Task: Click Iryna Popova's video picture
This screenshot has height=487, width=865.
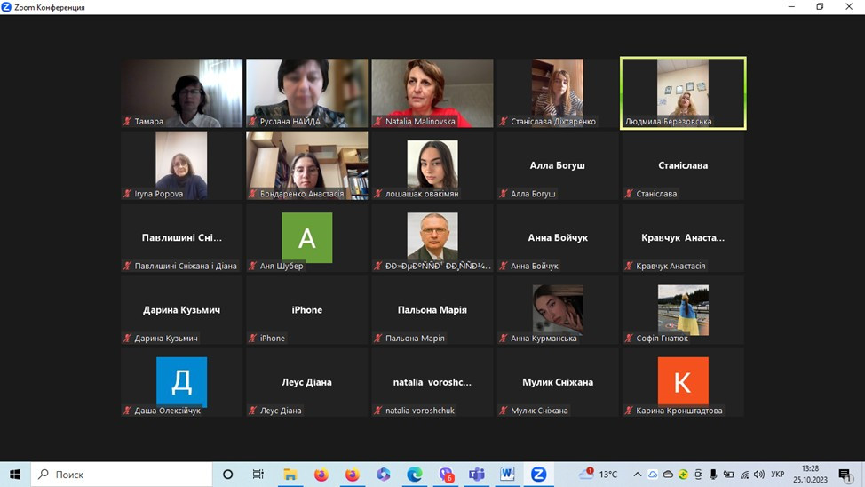Action: pyautogui.click(x=181, y=165)
